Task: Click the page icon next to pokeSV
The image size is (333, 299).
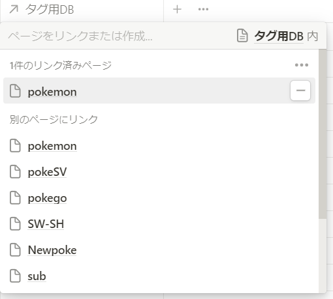Action: click(x=15, y=172)
